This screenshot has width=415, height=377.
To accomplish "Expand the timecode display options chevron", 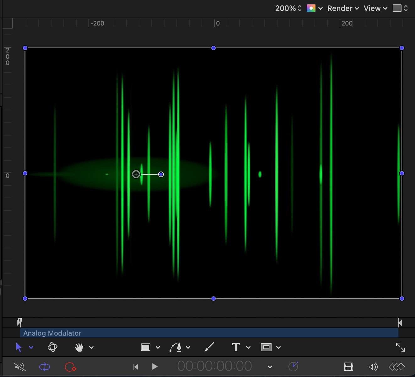I will pos(270,367).
